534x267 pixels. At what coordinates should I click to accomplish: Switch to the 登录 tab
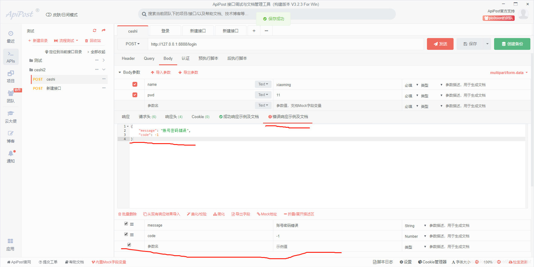pyautogui.click(x=165, y=31)
